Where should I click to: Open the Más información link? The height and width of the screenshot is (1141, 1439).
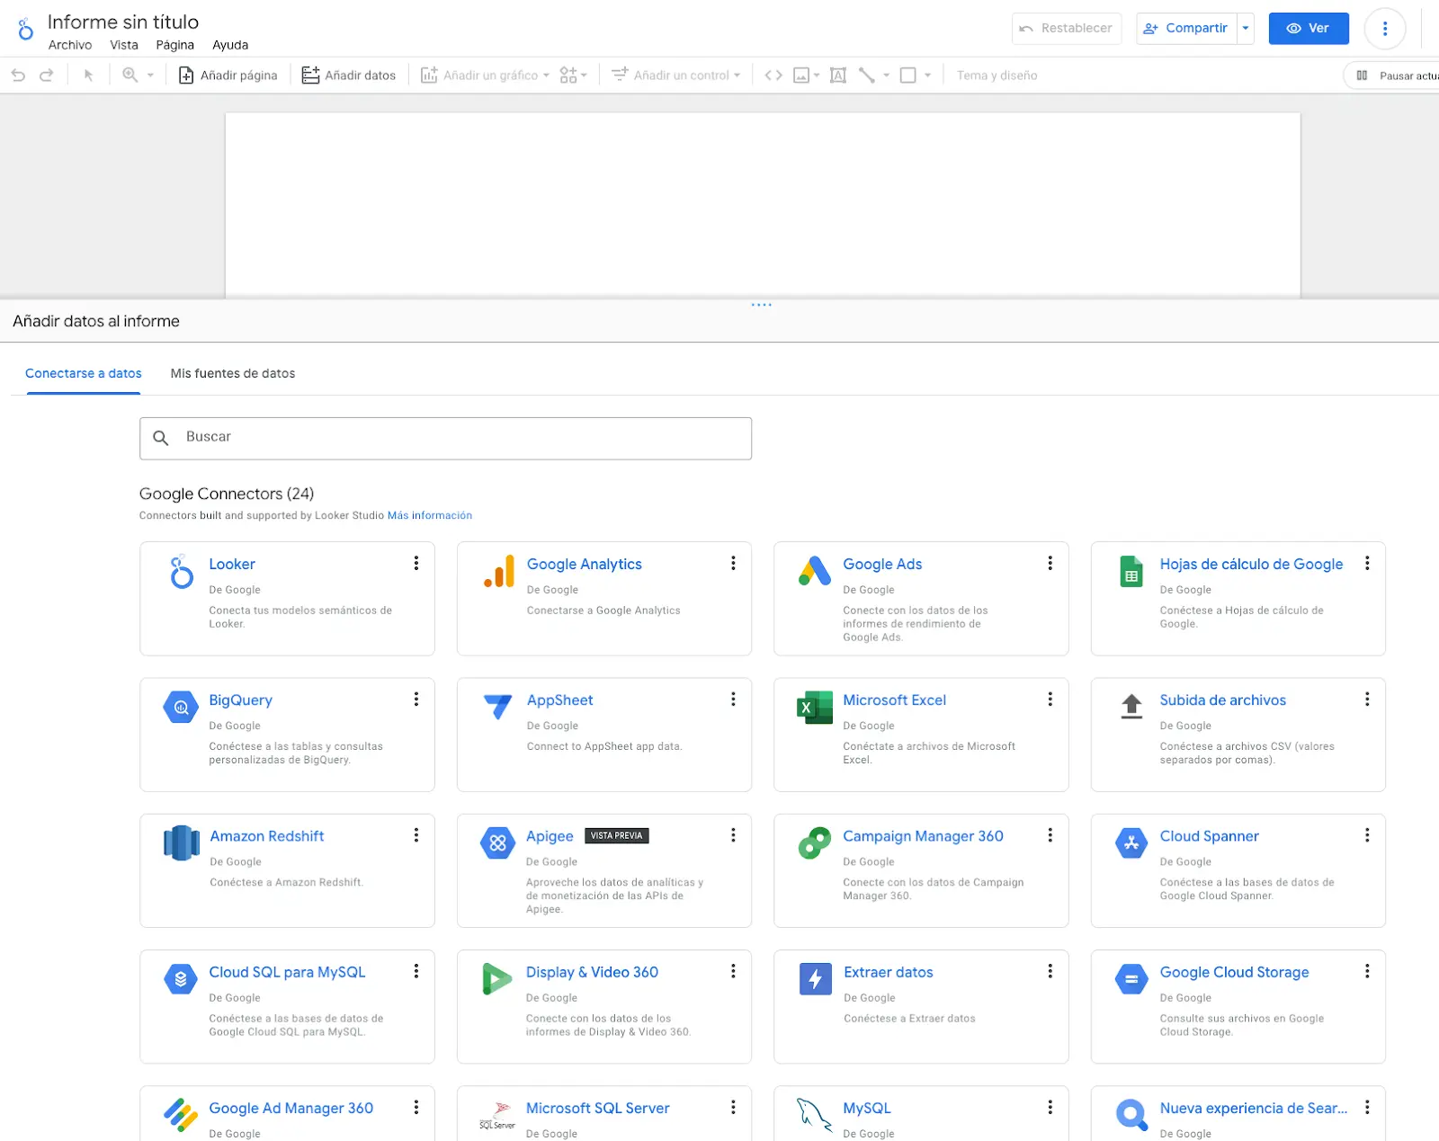pos(430,515)
